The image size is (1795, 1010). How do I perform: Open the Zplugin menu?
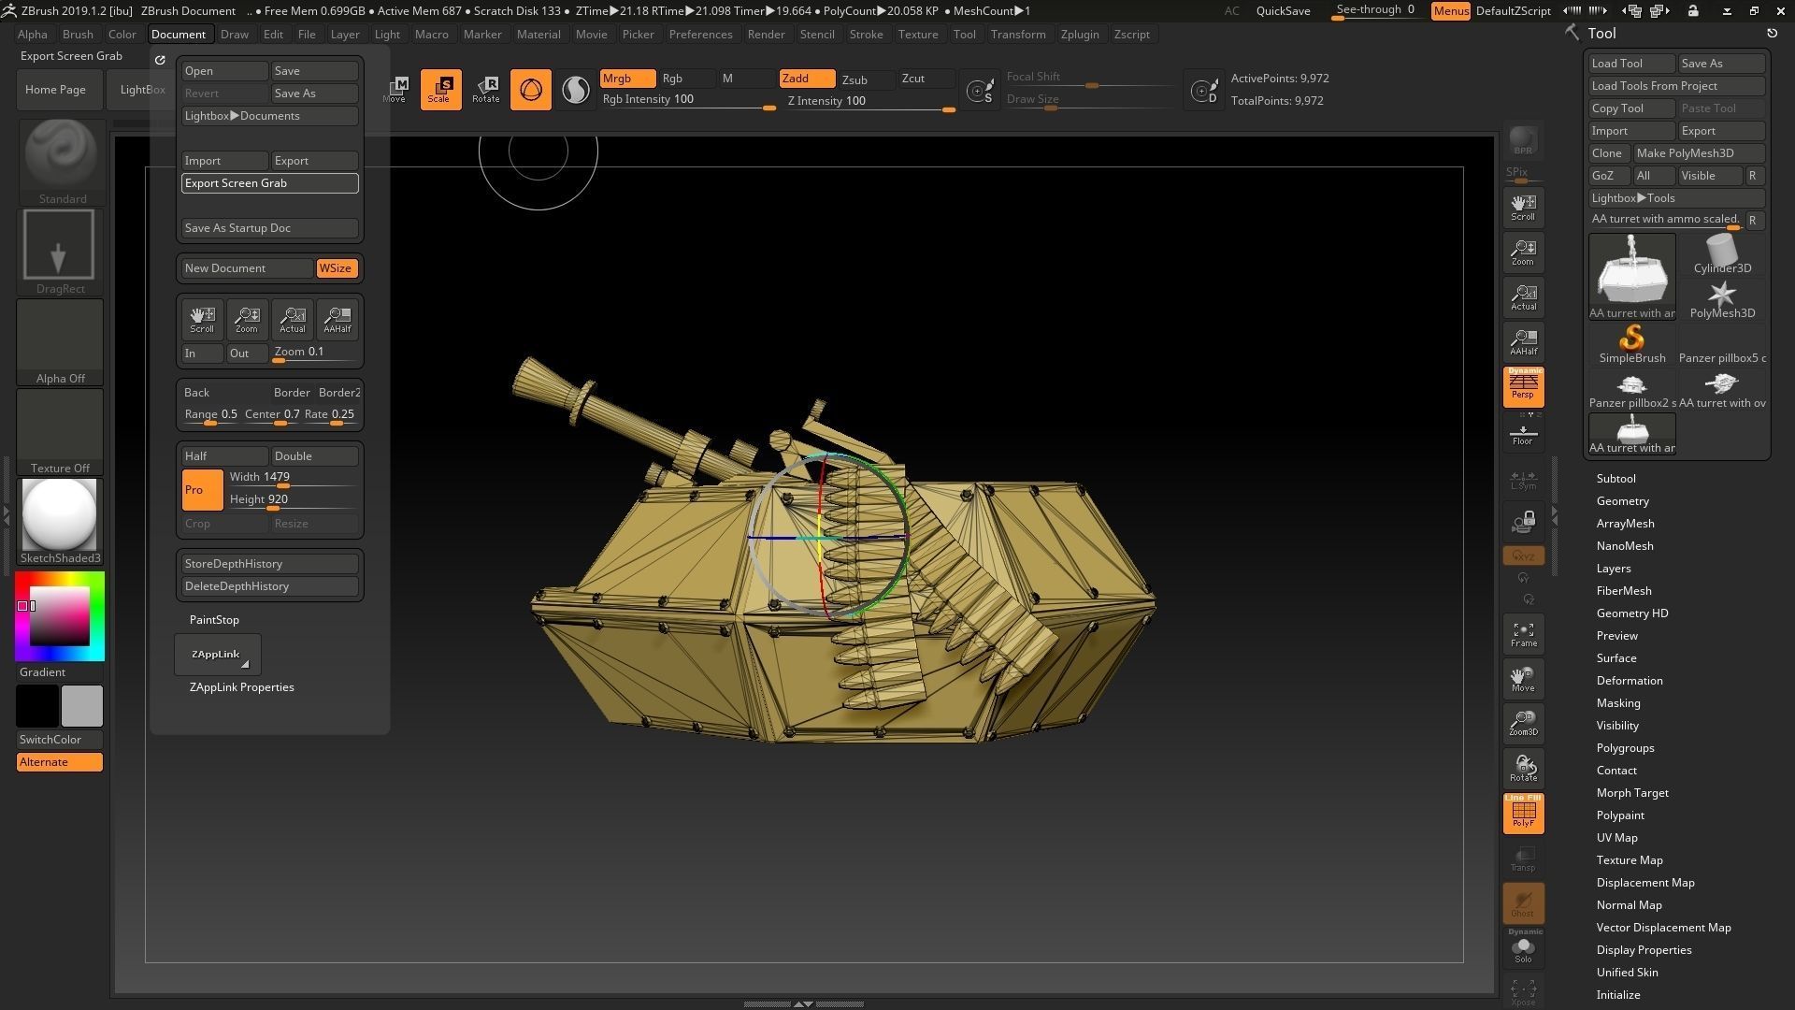point(1079,35)
